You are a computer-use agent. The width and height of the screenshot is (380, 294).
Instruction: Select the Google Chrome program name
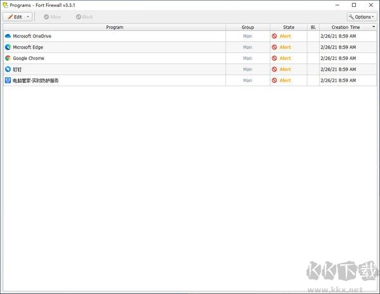click(x=28, y=58)
